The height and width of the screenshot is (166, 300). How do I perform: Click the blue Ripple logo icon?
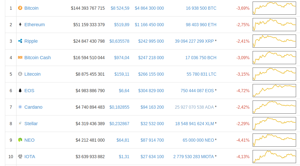point(20,41)
